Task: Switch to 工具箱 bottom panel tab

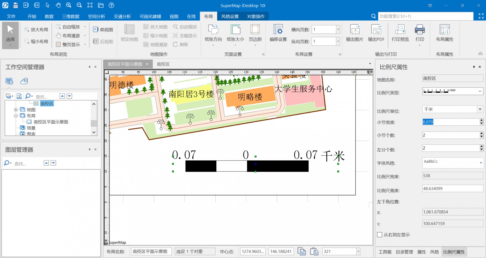Action: [x=385, y=252]
